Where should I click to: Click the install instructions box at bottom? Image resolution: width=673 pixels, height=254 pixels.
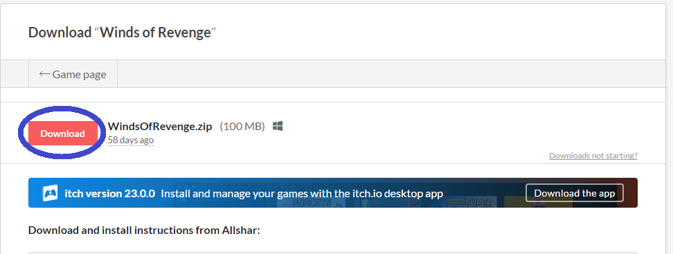point(332,253)
